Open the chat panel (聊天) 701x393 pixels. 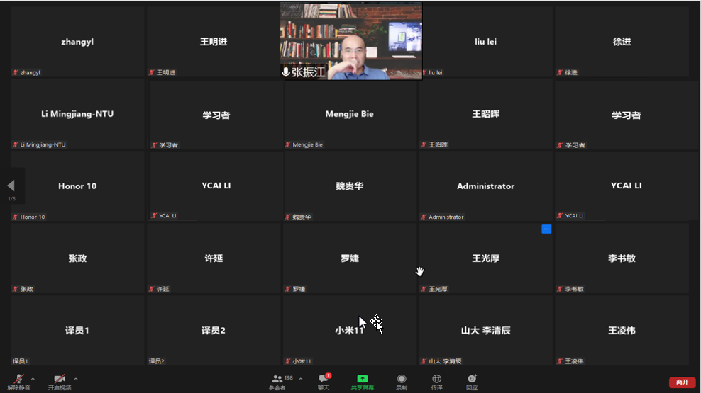324,381
